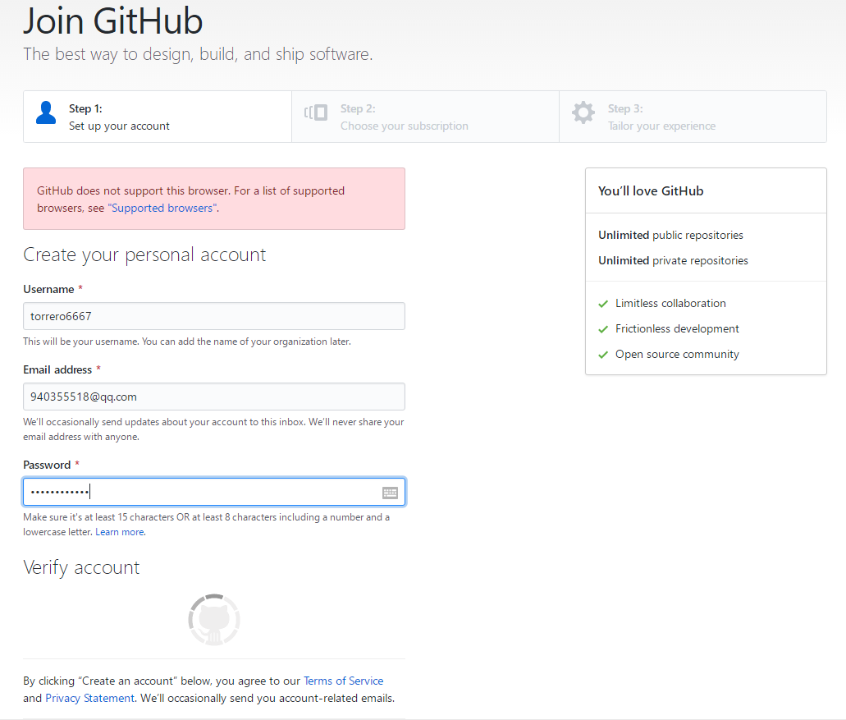The image size is (846, 720).
Task: Open the "Supported browsers" link
Action: tap(162, 208)
